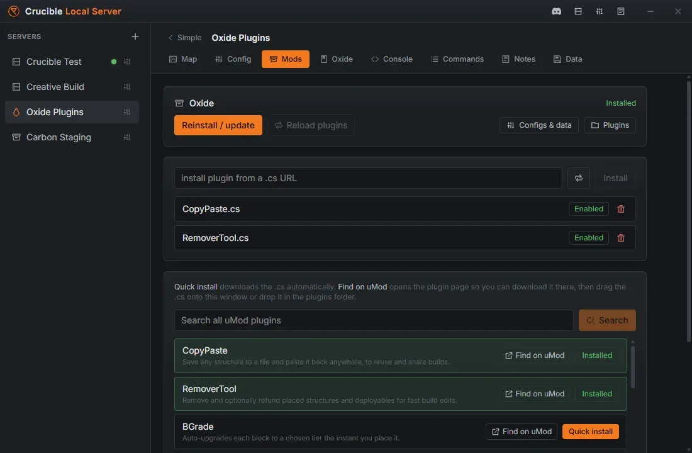Open the Notes tab
692x453 pixels.
click(518, 59)
